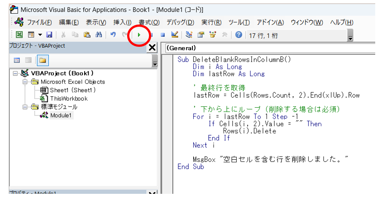Click the 'Next i' line

coord(204,145)
